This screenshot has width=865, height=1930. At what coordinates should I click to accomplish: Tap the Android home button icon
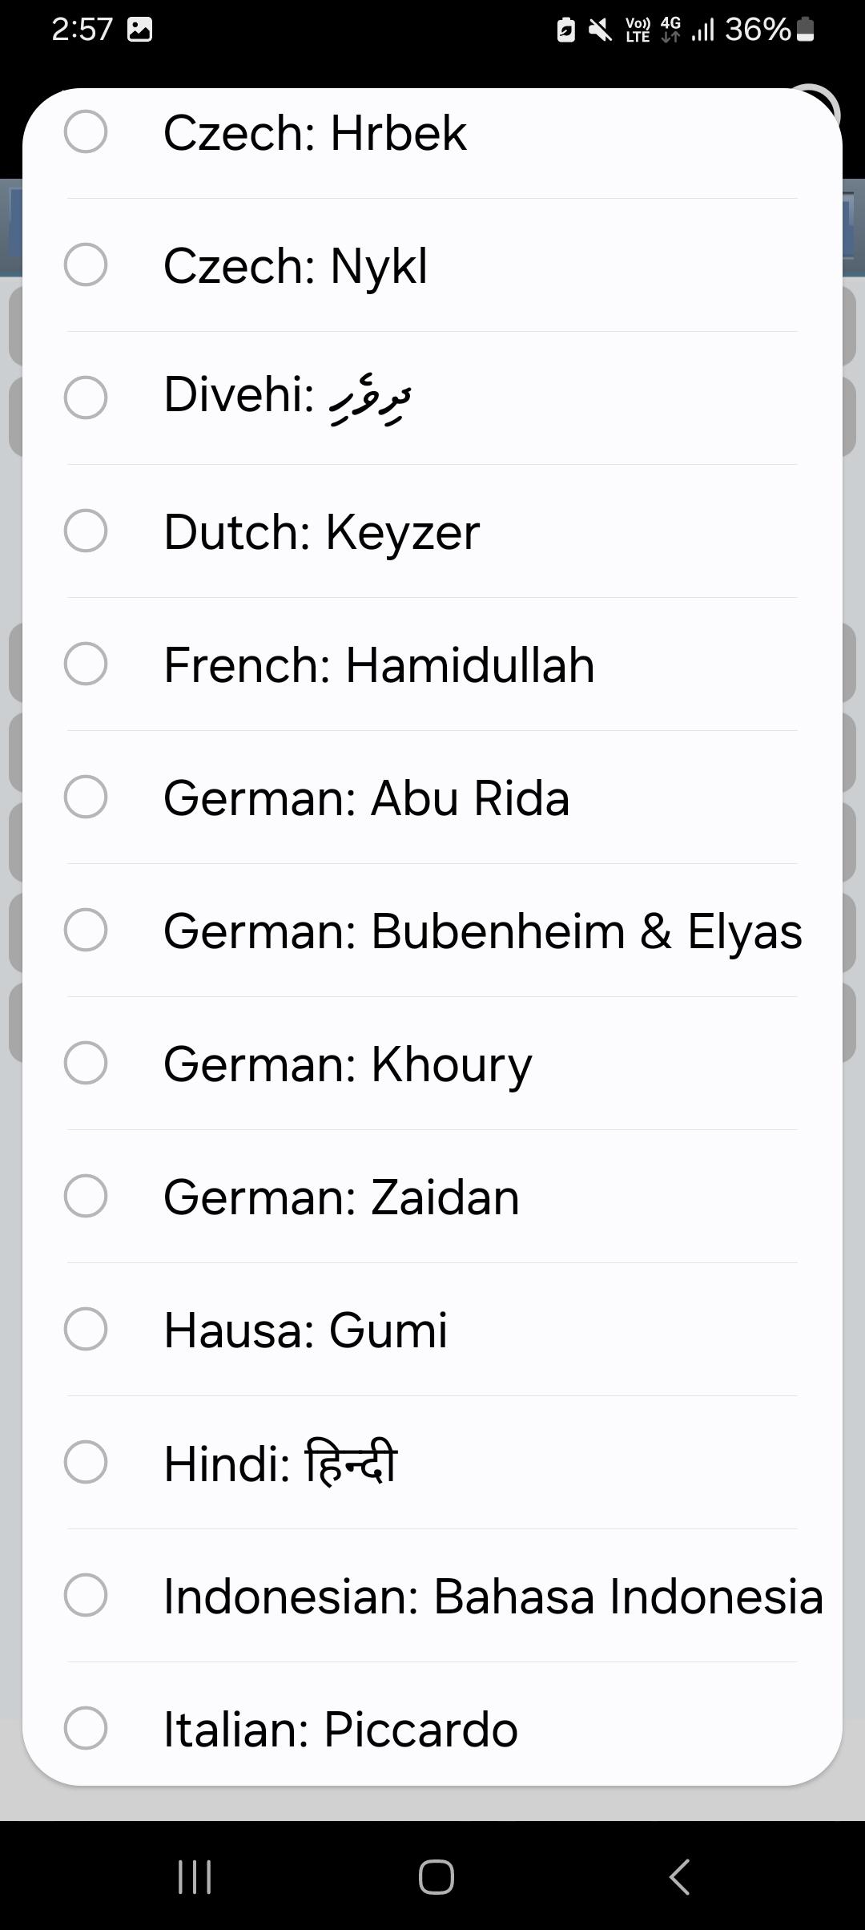tap(437, 1877)
